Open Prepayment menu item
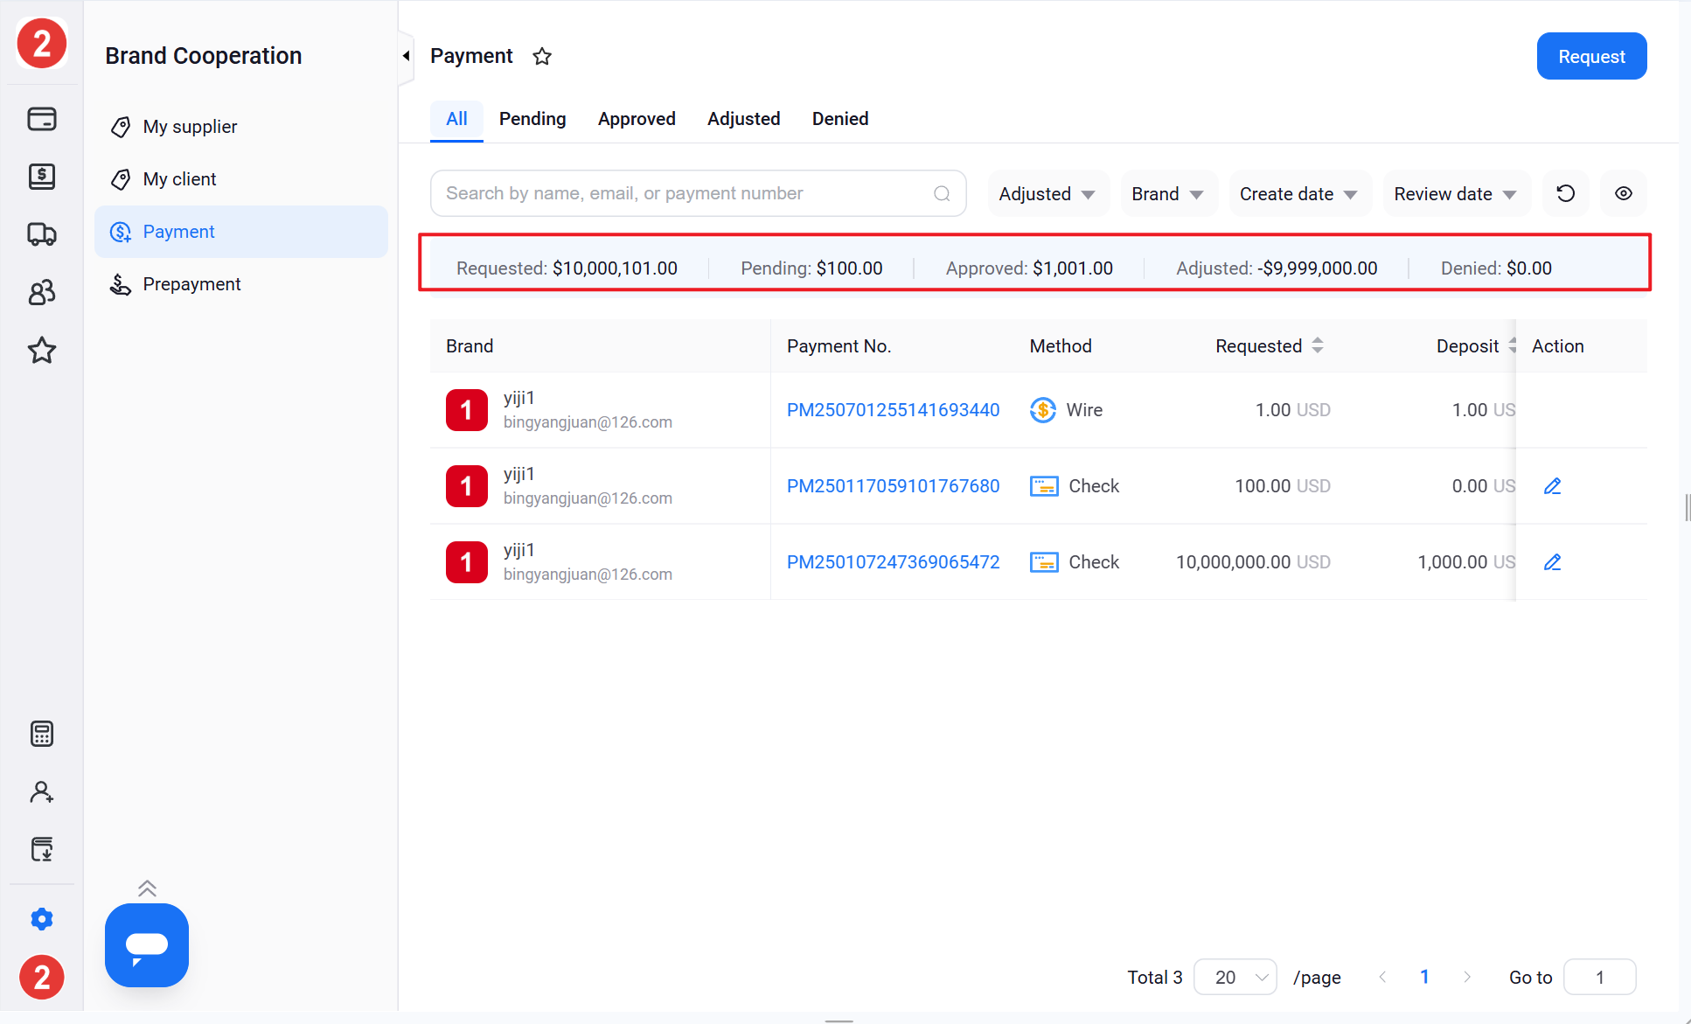This screenshot has width=1691, height=1024. coord(241,284)
